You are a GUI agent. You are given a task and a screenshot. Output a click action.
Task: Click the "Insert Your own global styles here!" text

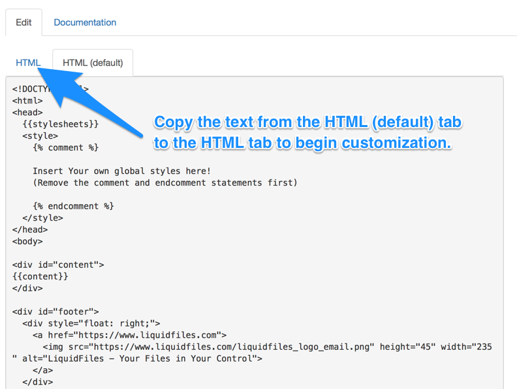(x=121, y=171)
